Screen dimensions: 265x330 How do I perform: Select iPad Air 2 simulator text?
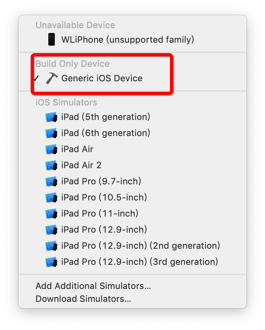coord(81,165)
